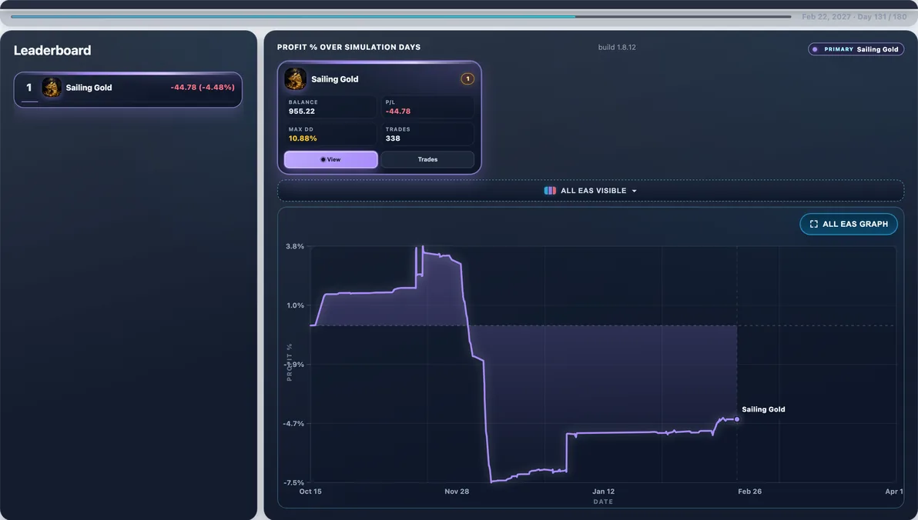Click the Jan 12 date axis label

(x=603, y=492)
